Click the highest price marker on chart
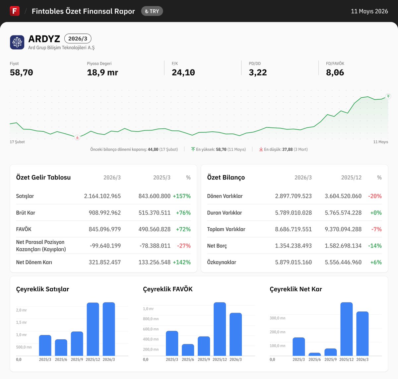 click(x=388, y=96)
